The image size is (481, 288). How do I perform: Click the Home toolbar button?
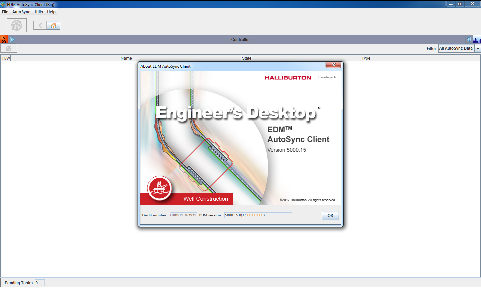pyautogui.click(x=53, y=25)
